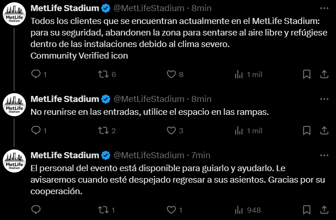Repost the tweet with 1 retweet
The height and width of the screenshot is (220, 336).
tap(104, 210)
